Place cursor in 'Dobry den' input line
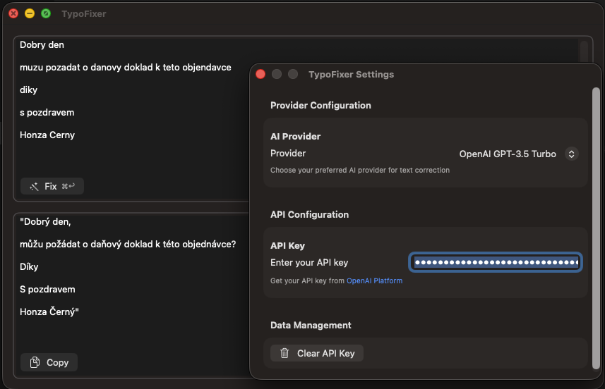Screen dimensions: 605x389 tap(42, 45)
